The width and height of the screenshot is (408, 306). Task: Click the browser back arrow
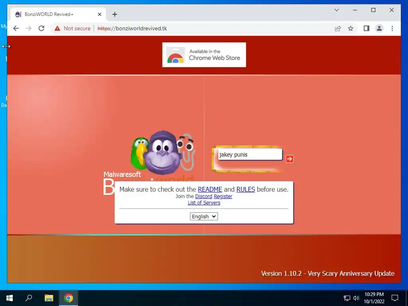pyautogui.click(x=16, y=28)
